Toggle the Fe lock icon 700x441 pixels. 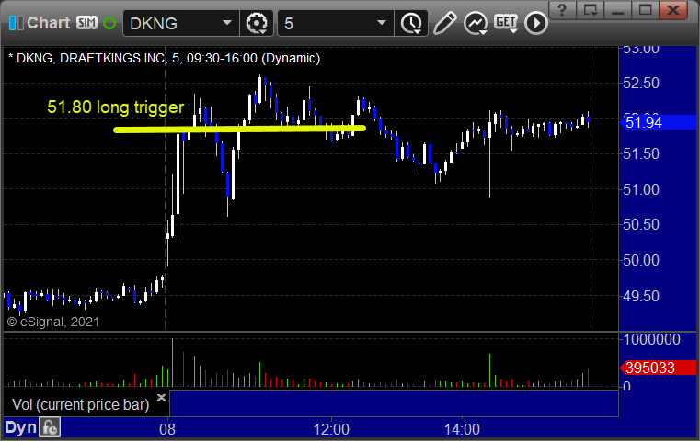[50, 427]
